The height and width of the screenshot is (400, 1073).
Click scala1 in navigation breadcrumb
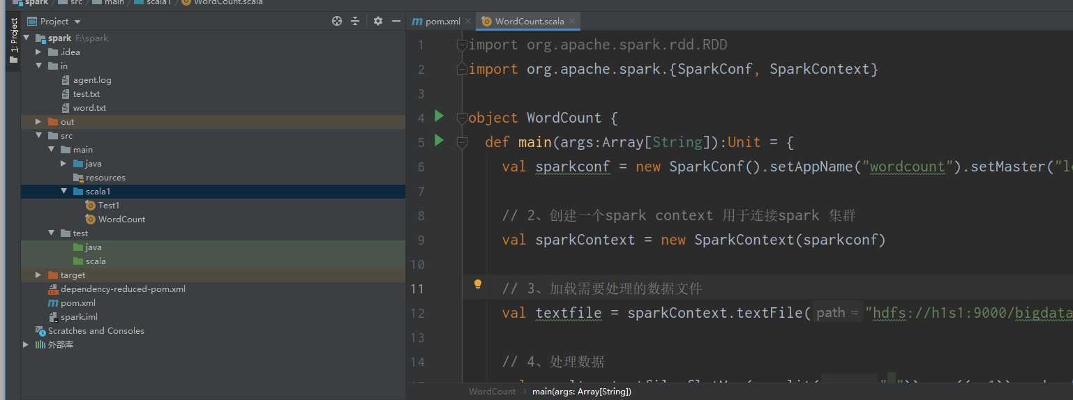pyautogui.click(x=159, y=3)
